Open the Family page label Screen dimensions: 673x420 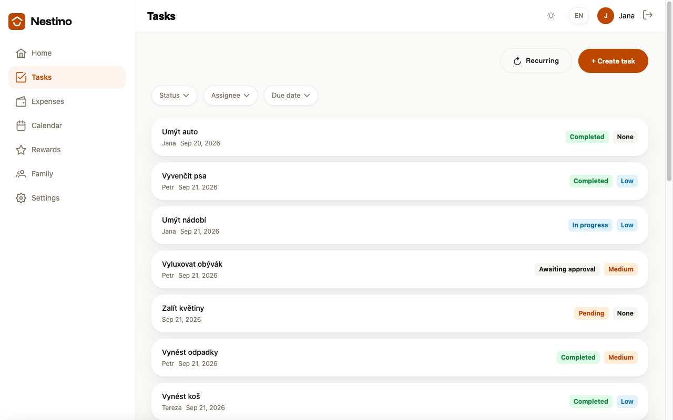pos(42,174)
